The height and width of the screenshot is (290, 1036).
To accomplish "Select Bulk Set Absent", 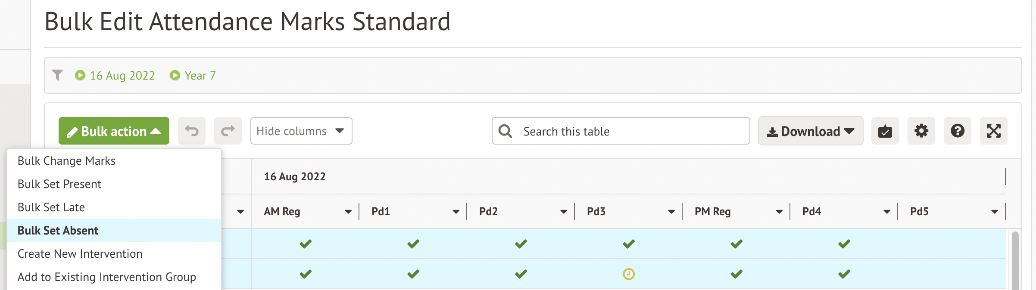I will 58,231.
